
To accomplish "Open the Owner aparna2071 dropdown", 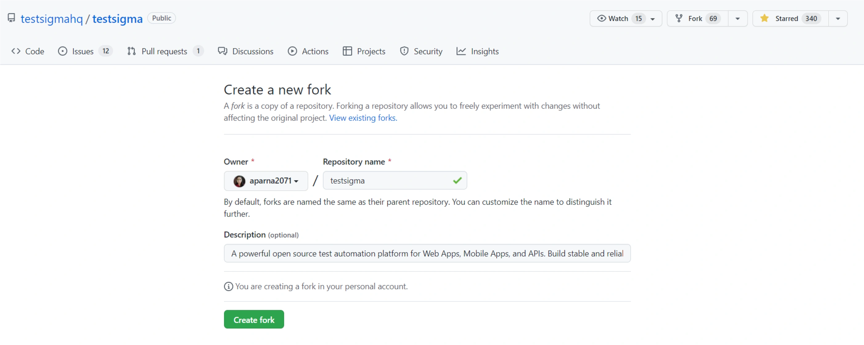I will pyautogui.click(x=266, y=181).
